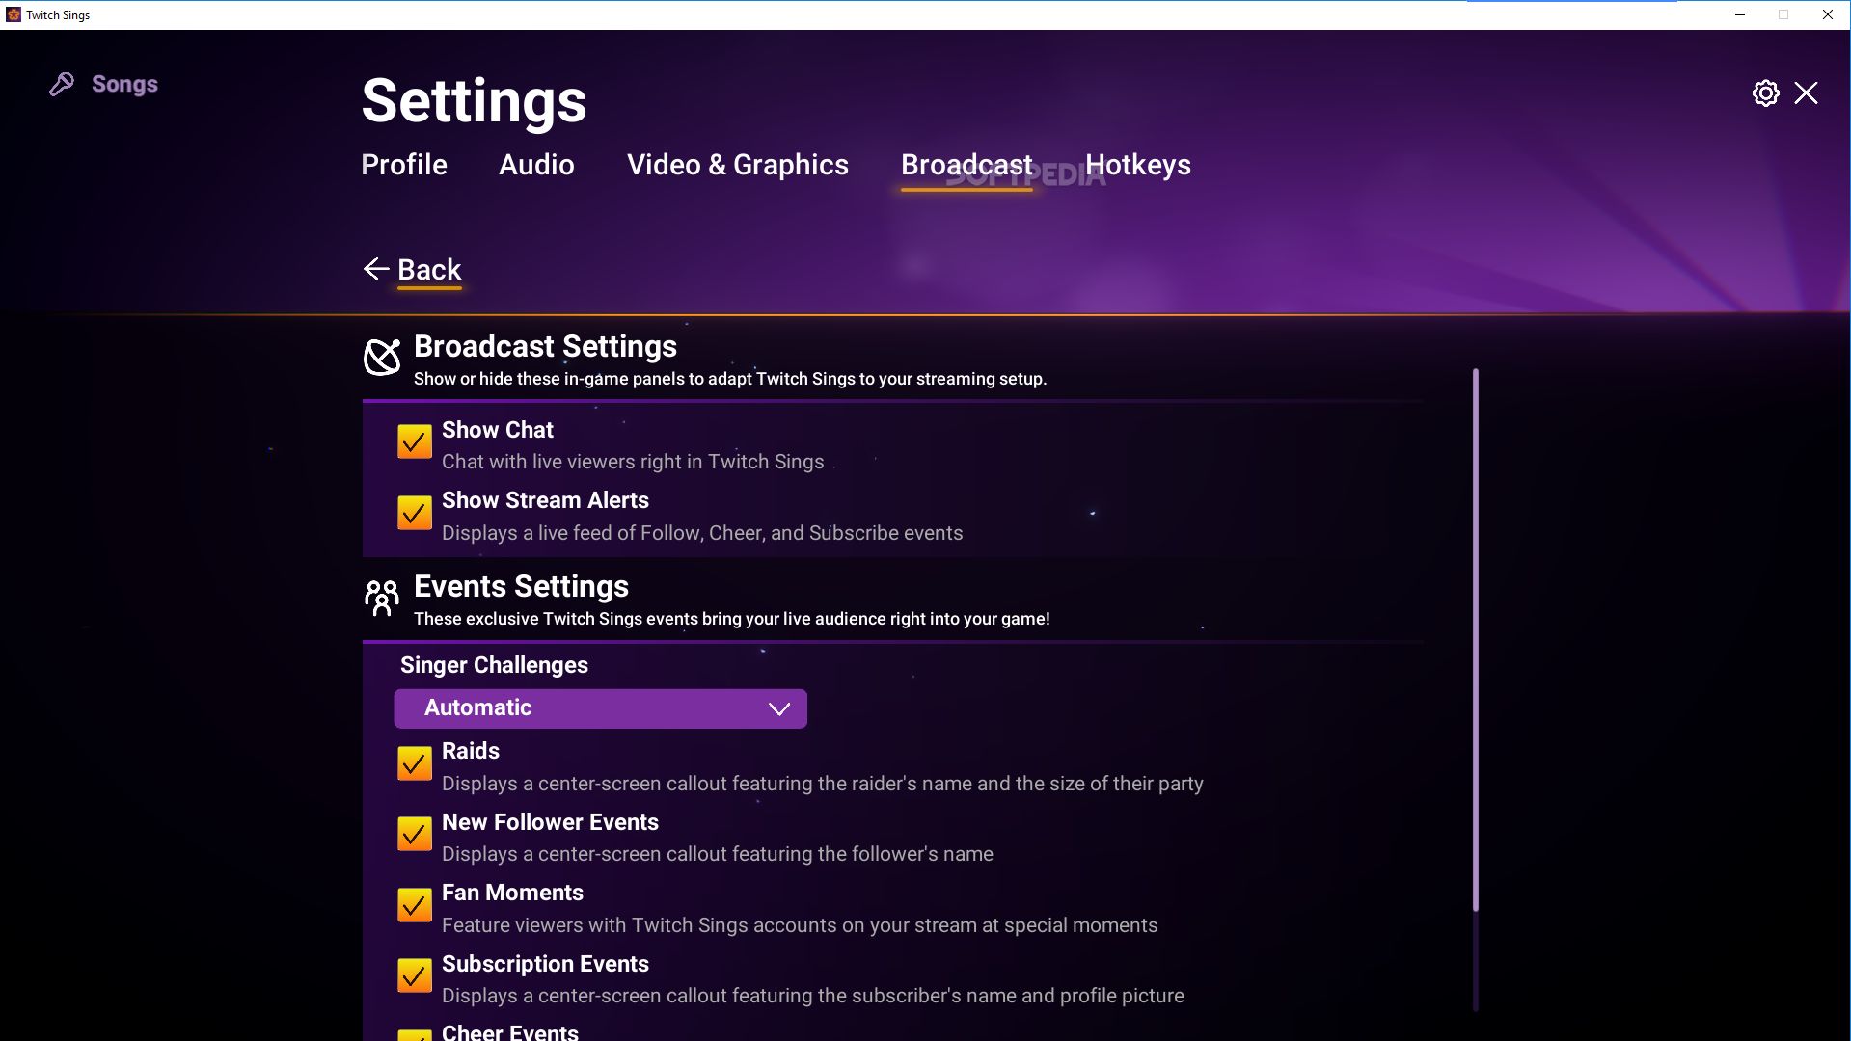Click the 'Subscription Events' label

coord(545,964)
